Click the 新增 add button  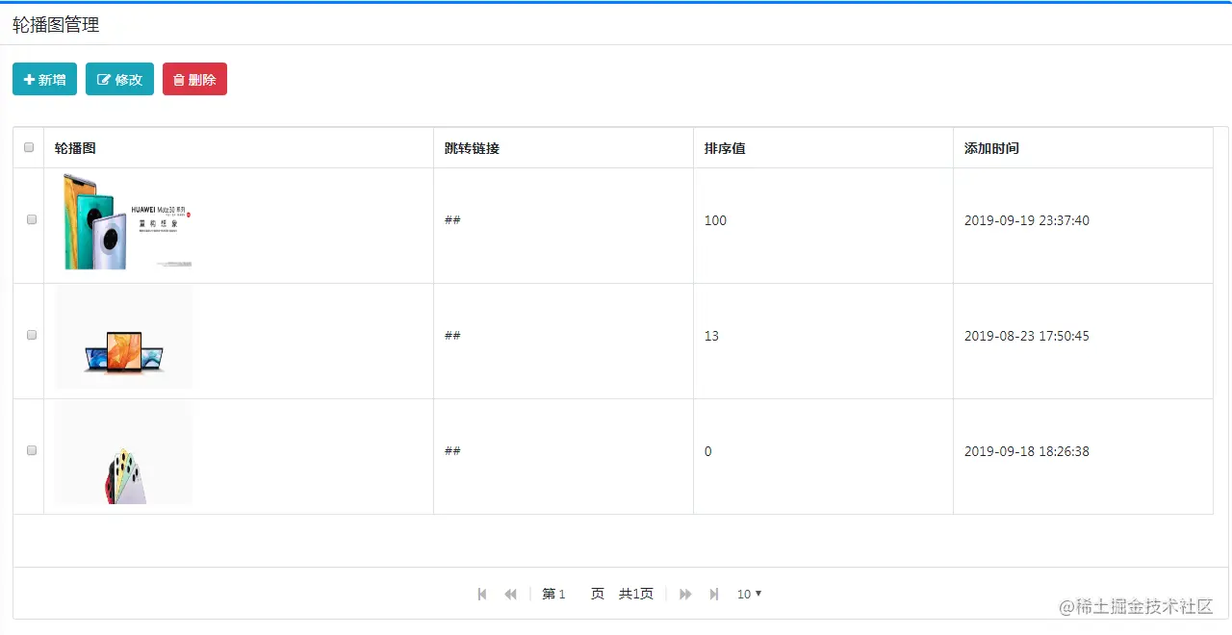click(x=44, y=80)
